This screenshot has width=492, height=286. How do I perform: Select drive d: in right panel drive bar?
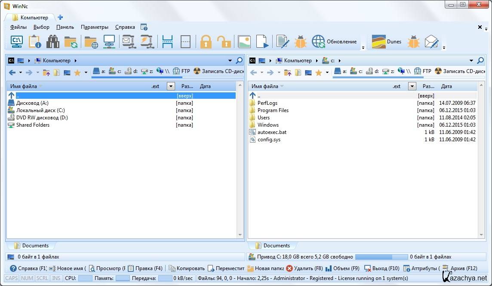pyautogui.click(x=372, y=71)
